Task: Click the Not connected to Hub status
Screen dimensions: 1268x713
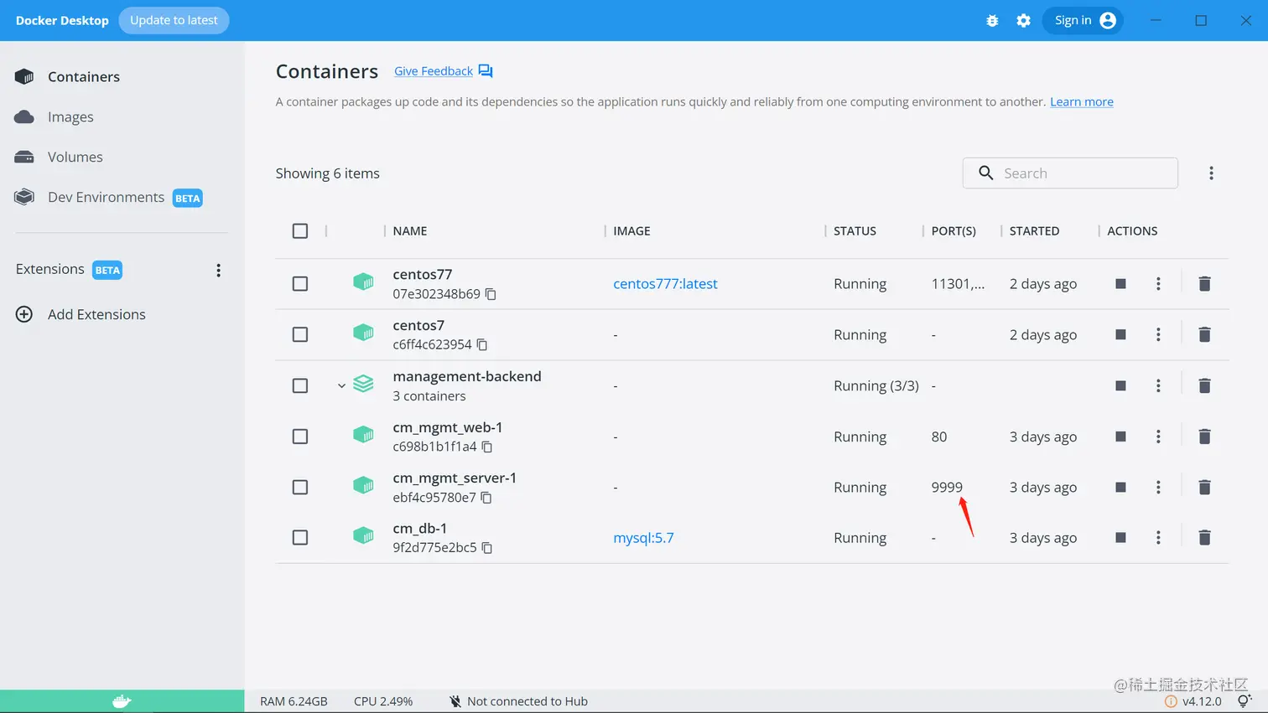Action: click(518, 701)
